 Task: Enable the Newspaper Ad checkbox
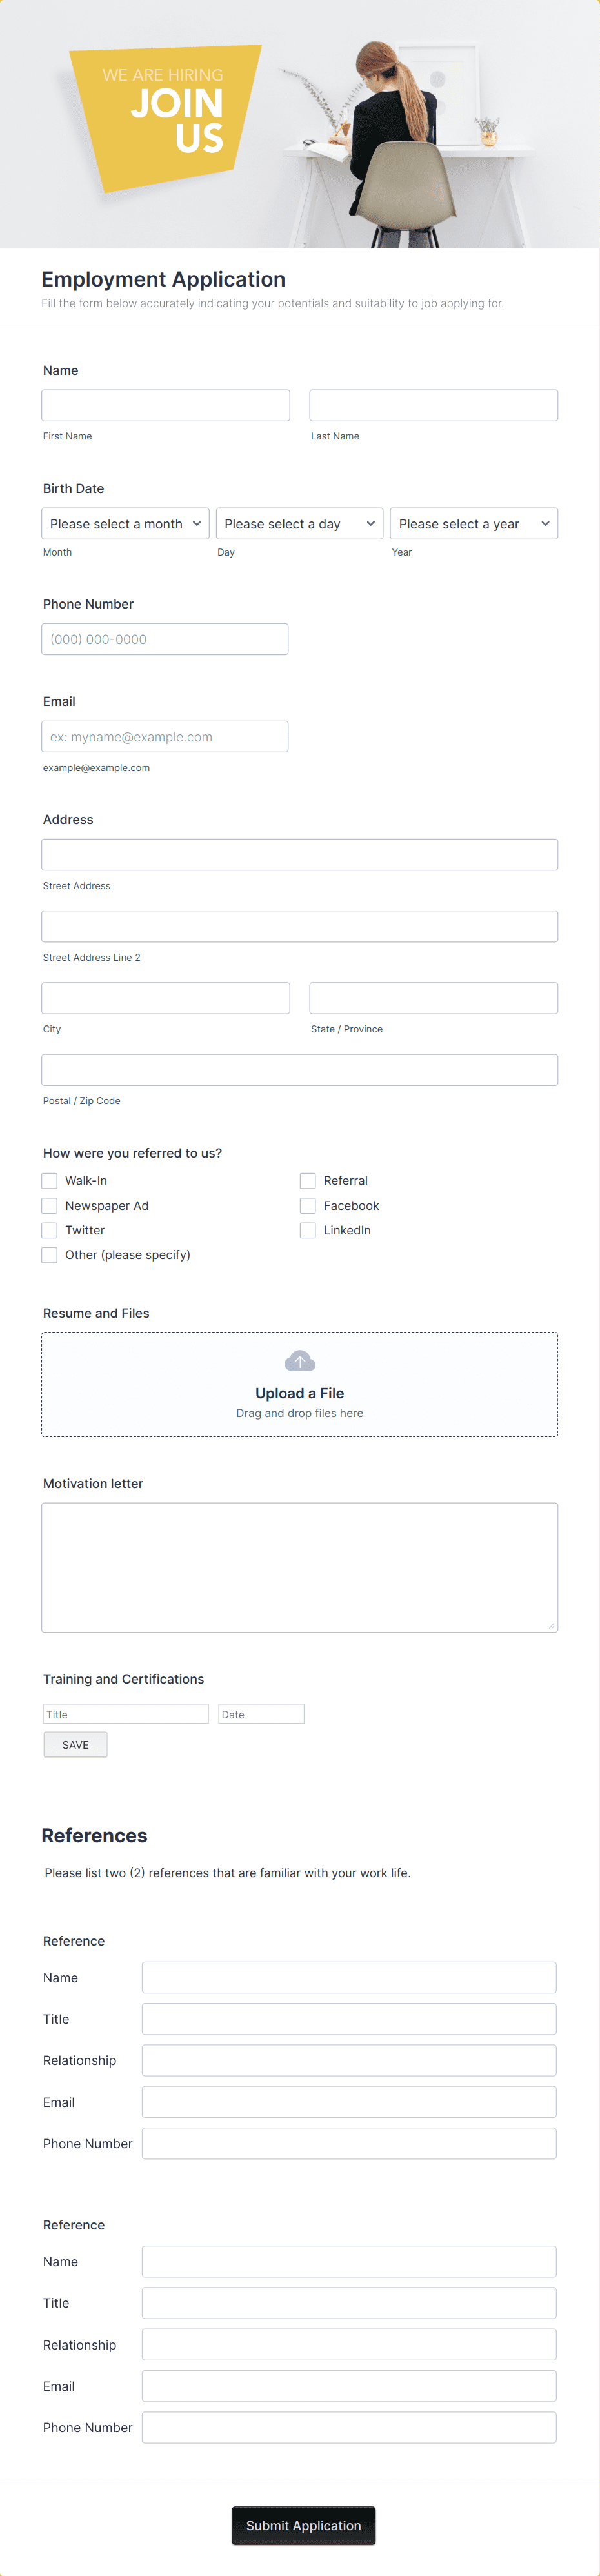click(x=49, y=1205)
